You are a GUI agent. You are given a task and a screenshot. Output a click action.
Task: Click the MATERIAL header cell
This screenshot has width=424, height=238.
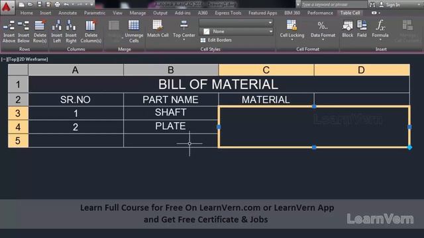coord(266,100)
